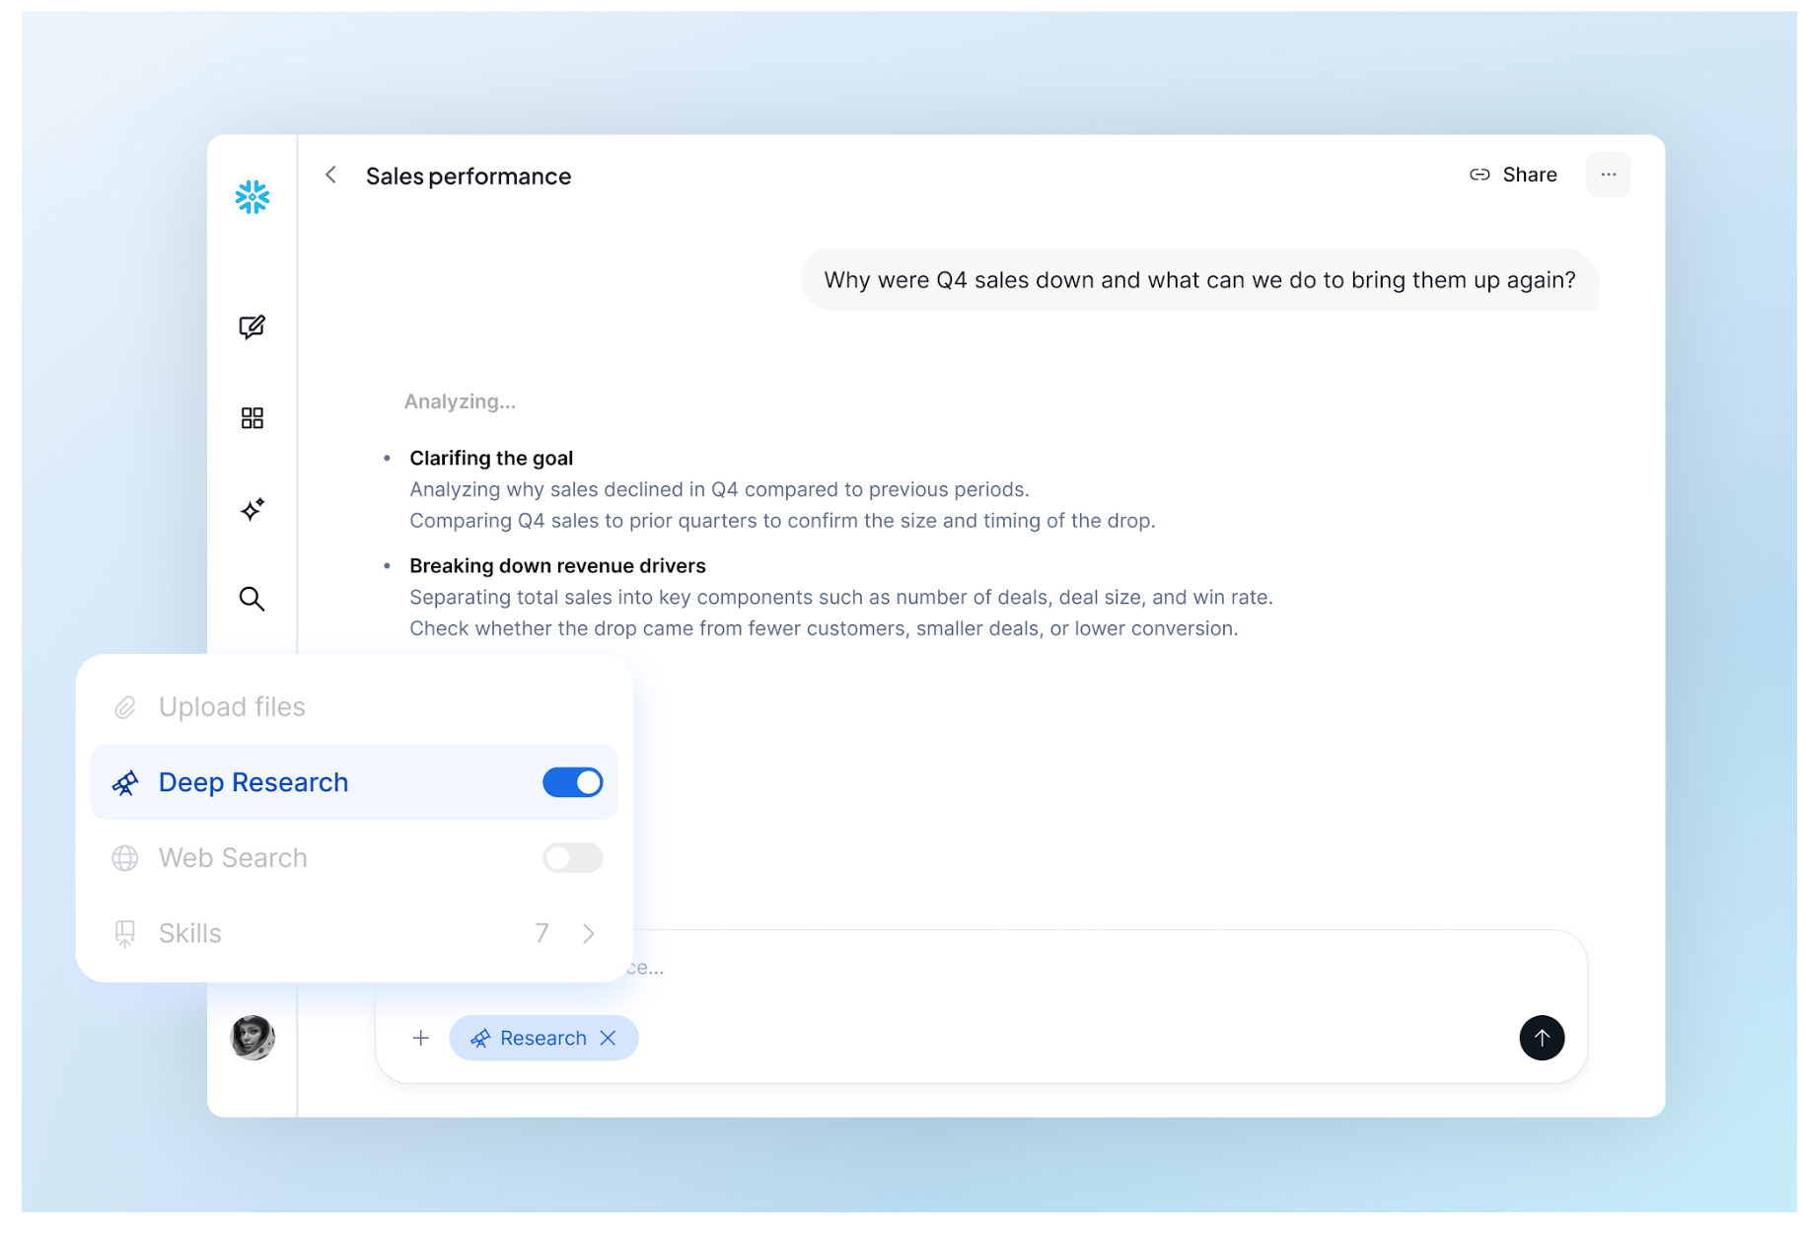Click the Share link button

pyautogui.click(x=1513, y=175)
